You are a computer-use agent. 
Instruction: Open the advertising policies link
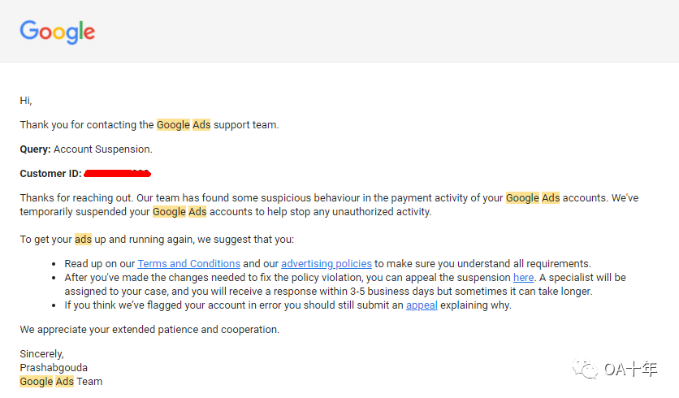tap(327, 264)
